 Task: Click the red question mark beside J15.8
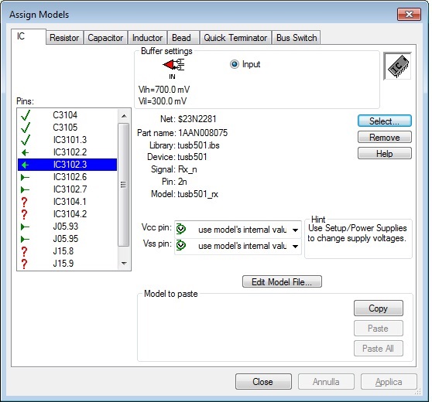24,251
